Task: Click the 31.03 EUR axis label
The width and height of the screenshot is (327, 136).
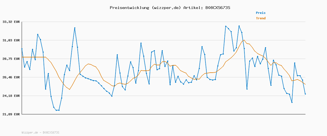Action: pos(11,40)
